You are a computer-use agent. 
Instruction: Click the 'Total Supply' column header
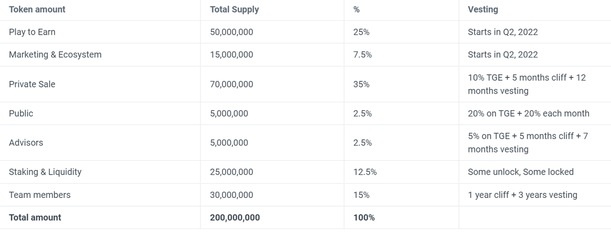tap(234, 10)
